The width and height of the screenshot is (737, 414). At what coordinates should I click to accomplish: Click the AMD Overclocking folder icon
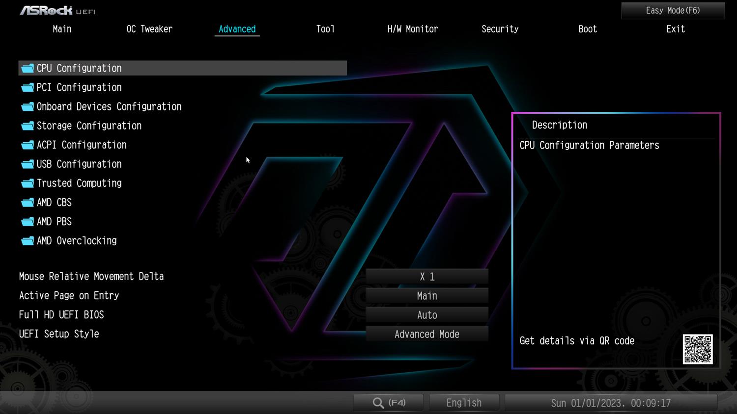(x=28, y=241)
